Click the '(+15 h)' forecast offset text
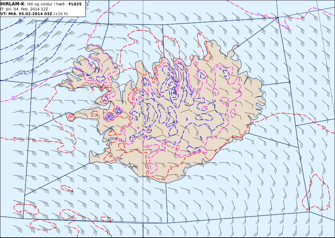This screenshot has height=238, width=335. click(60, 14)
